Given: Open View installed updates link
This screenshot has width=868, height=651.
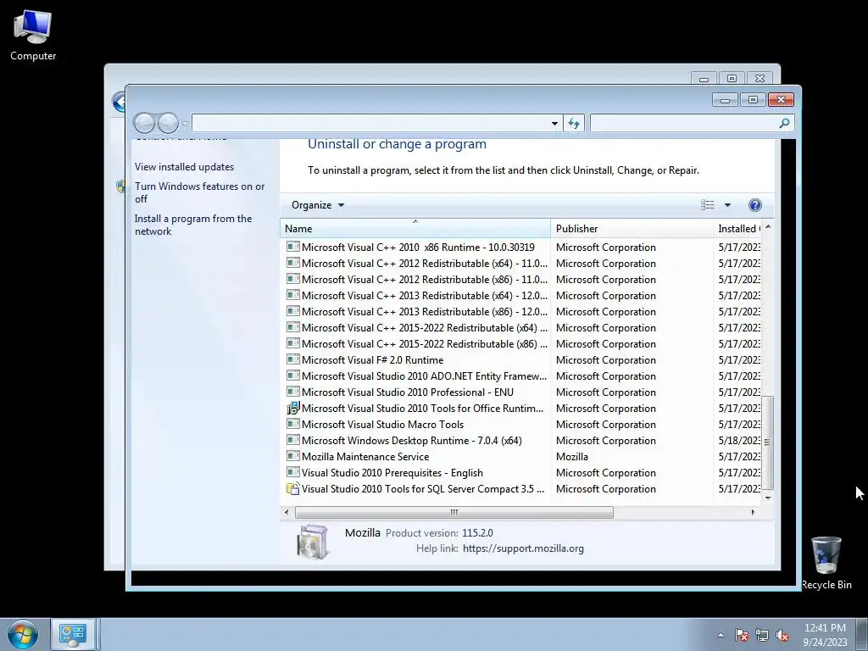Looking at the screenshot, I should [x=184, y=167].
